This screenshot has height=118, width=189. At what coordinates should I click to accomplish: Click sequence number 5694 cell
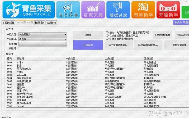(x=10, y=78)
